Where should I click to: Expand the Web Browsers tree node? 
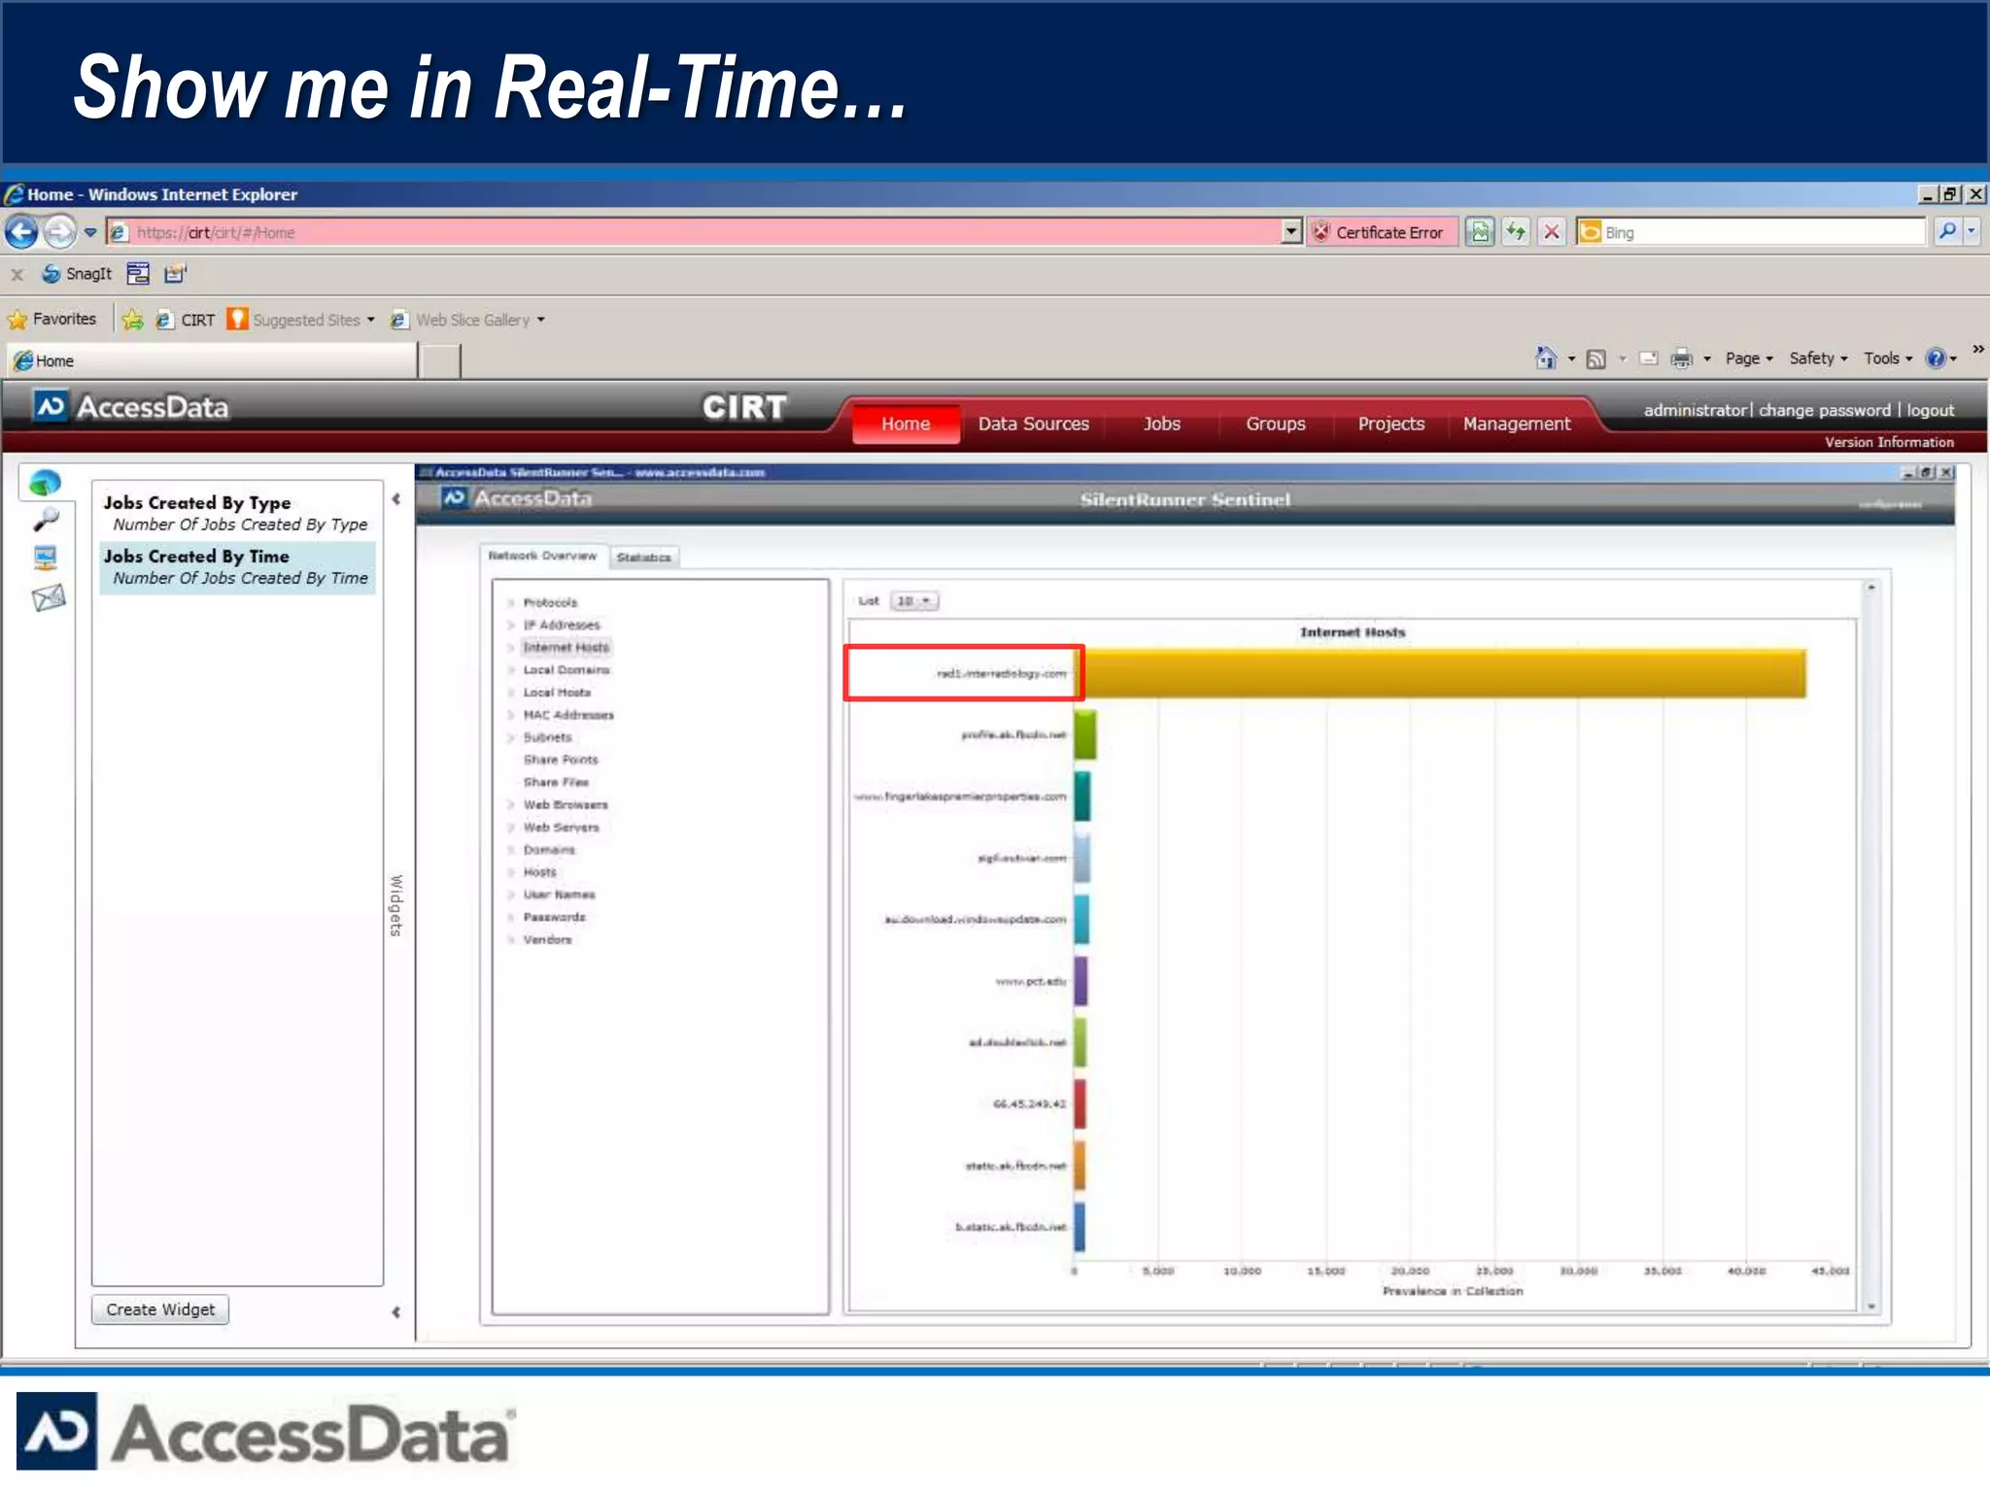[511, 804]
